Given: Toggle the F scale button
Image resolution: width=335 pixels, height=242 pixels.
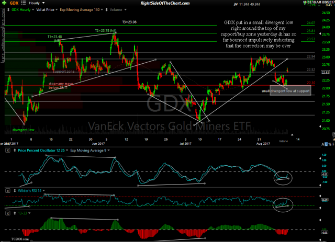Looking at the screenshot, I should (333, 144).
